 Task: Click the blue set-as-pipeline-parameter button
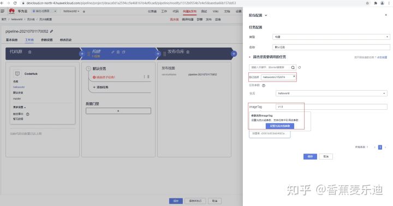tap(280, 126)
